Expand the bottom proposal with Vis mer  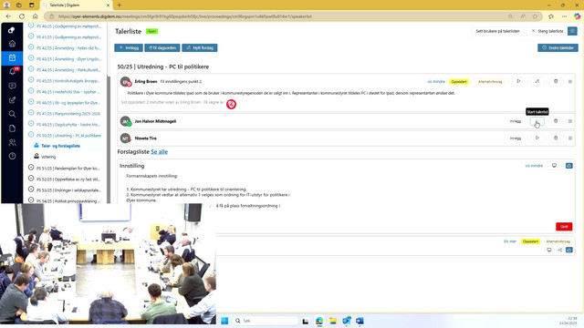(x=510, y=241)
